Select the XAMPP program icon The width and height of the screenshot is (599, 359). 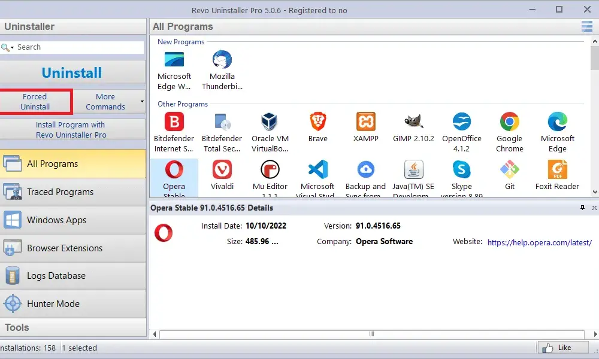[x=365, y=121]
